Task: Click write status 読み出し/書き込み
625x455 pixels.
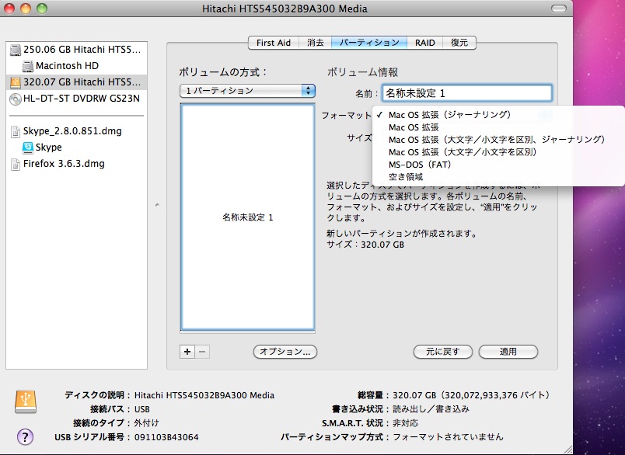Action: click(x=431, y=409)
